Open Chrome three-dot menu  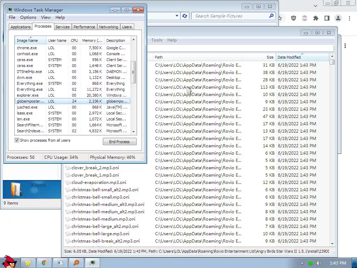[x=349, y=18]
